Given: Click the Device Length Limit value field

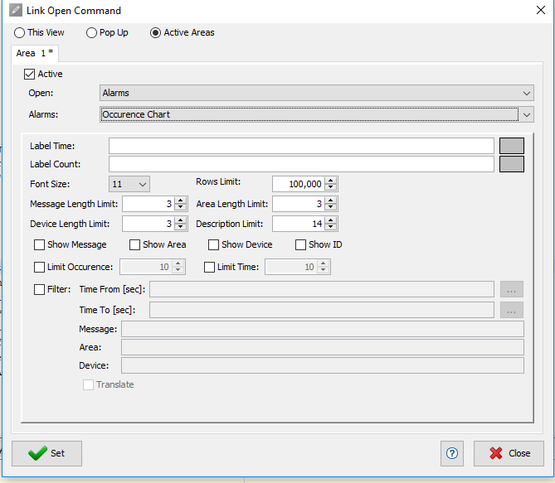Looking at the screenshot, I should point(148,224).
